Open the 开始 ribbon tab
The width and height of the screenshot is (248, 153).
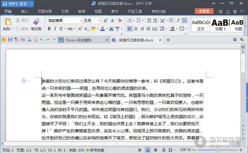coord(8,12)
